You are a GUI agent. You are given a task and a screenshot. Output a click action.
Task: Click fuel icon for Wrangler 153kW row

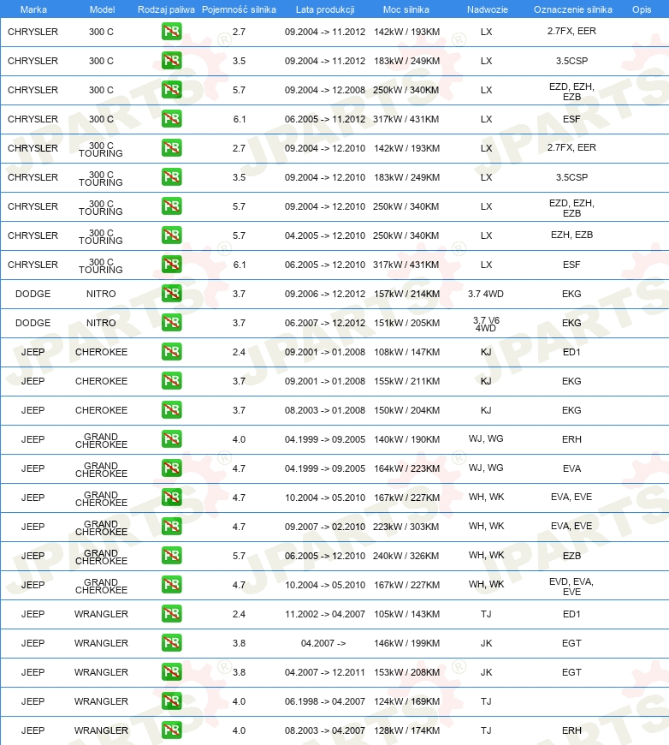[x=171, y=672]
